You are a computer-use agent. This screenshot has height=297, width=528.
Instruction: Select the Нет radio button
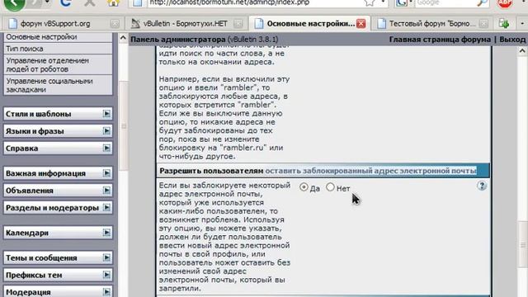(x=330, y=187)
